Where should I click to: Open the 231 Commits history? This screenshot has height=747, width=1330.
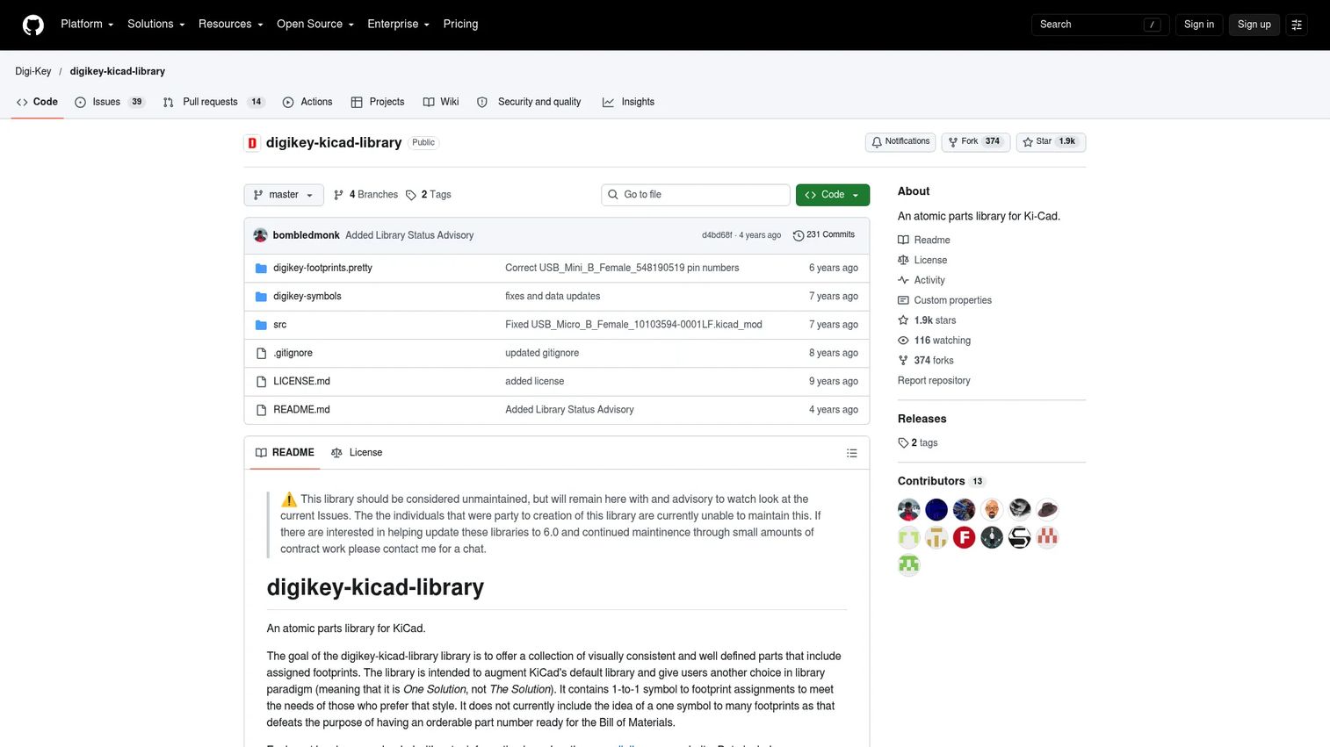coord(824,235)
